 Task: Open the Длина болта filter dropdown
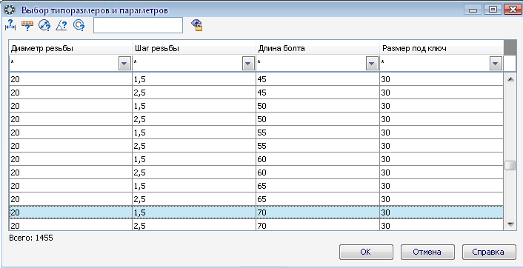point(372,64)
